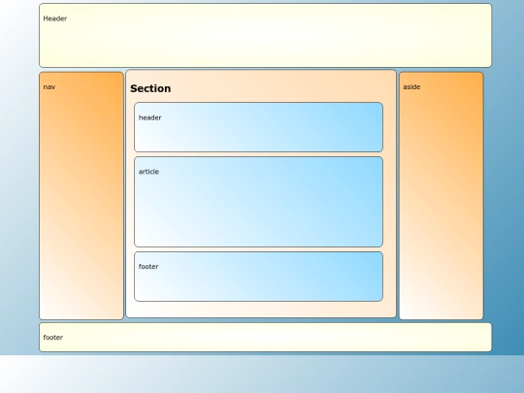Click 'footer' text in bottom yellow bar
Screen dimensions: 524x393
pyautogui.click(x=53, y=337)
